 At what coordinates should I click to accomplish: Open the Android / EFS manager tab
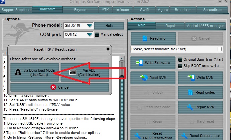click(x=205, y=26)
